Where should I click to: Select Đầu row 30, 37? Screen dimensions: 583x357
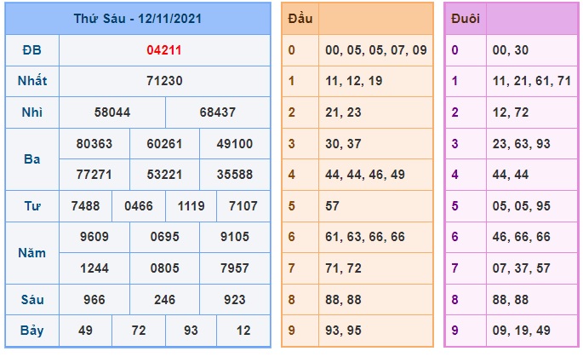343,144
